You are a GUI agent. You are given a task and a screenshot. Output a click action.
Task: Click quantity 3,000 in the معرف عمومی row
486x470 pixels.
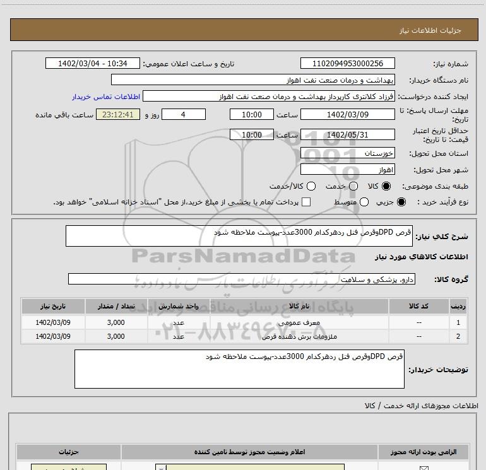coord(116,322)
